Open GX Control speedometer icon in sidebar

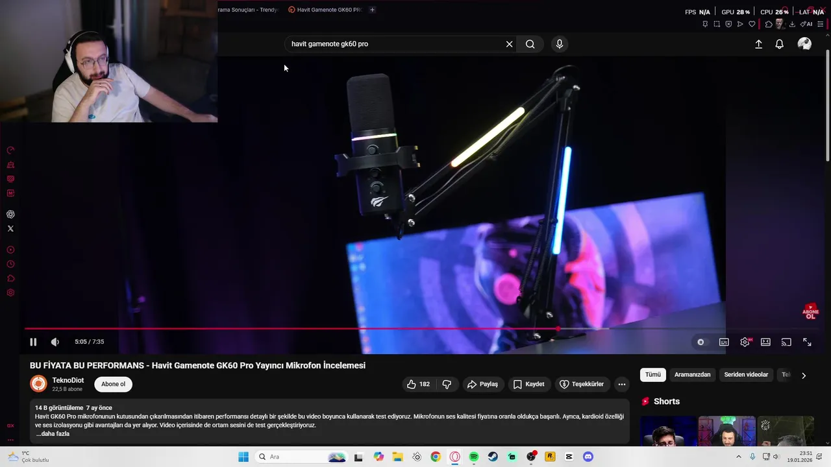click(x=10, y=150)
